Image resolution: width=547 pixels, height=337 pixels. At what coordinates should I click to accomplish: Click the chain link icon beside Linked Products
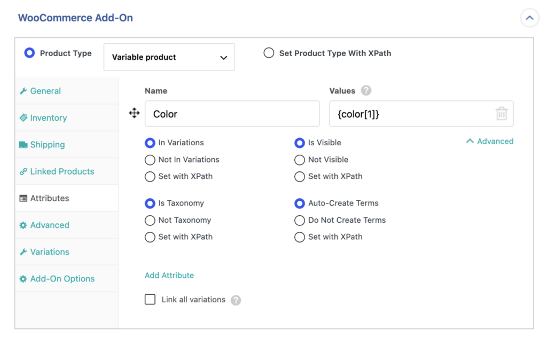pos(24,171)
